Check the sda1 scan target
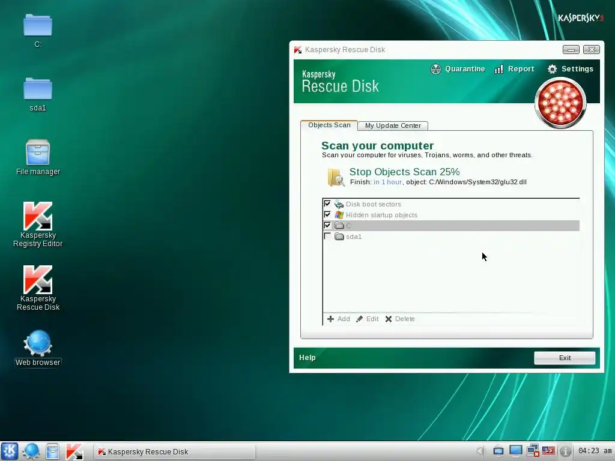This screenshot has width=615, height=461. coord(327,236)
